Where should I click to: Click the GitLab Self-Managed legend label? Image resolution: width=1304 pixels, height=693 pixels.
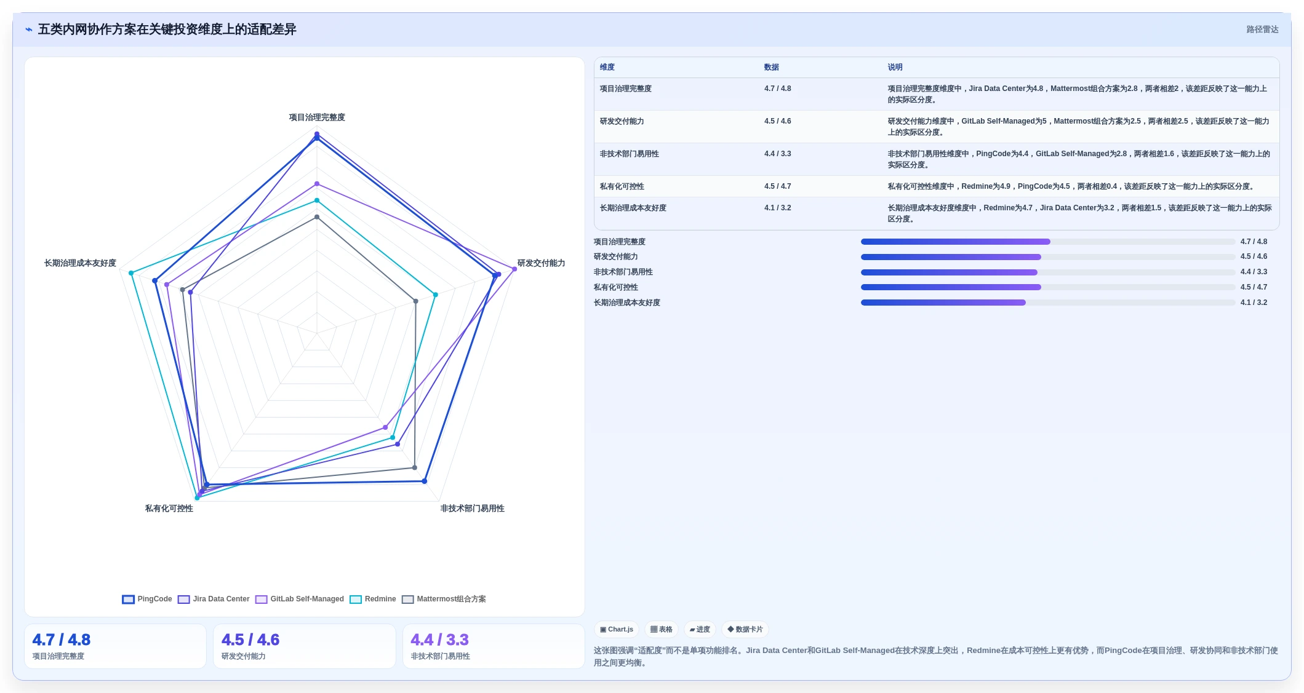307,599
